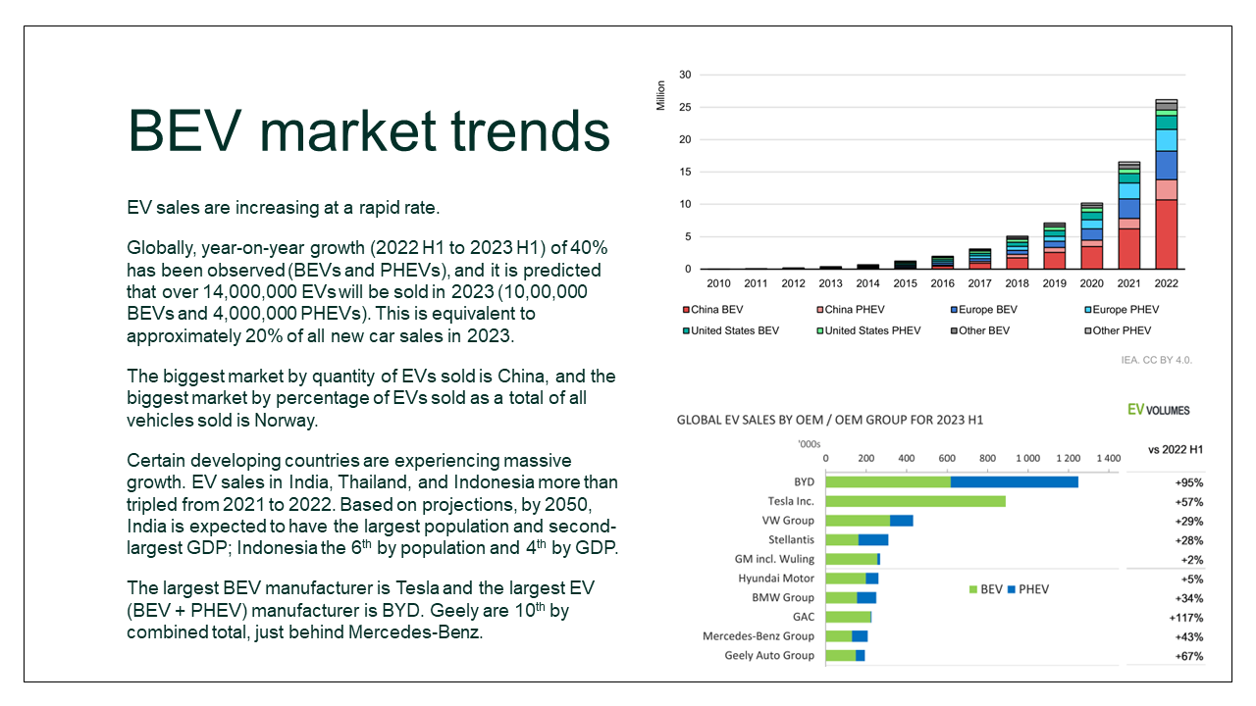Click the 2021 stacked bar in the top chart
Screen dimensions: 1256x706
point(1129,215)
